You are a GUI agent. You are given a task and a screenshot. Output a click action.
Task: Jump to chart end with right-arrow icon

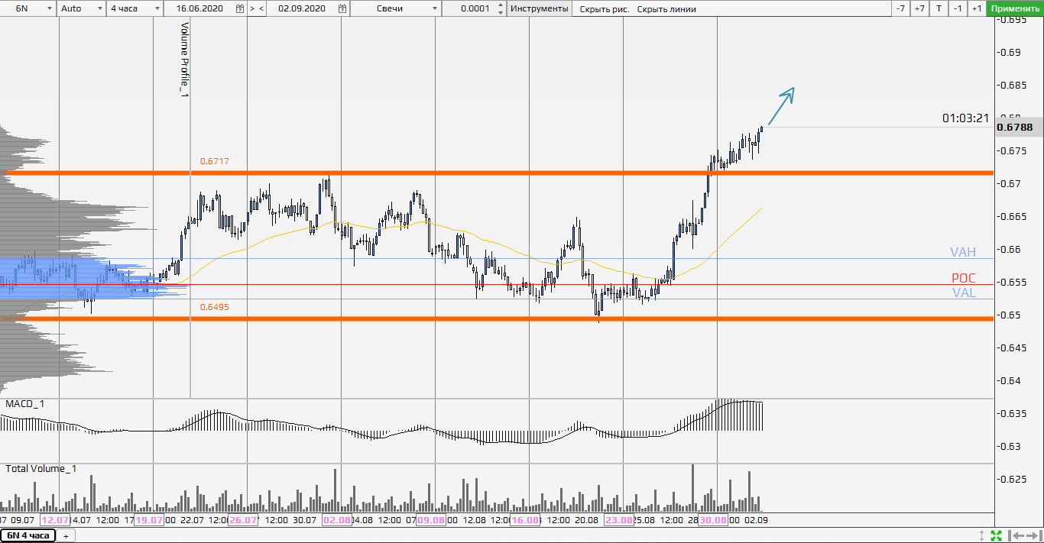click(1033, 535)
